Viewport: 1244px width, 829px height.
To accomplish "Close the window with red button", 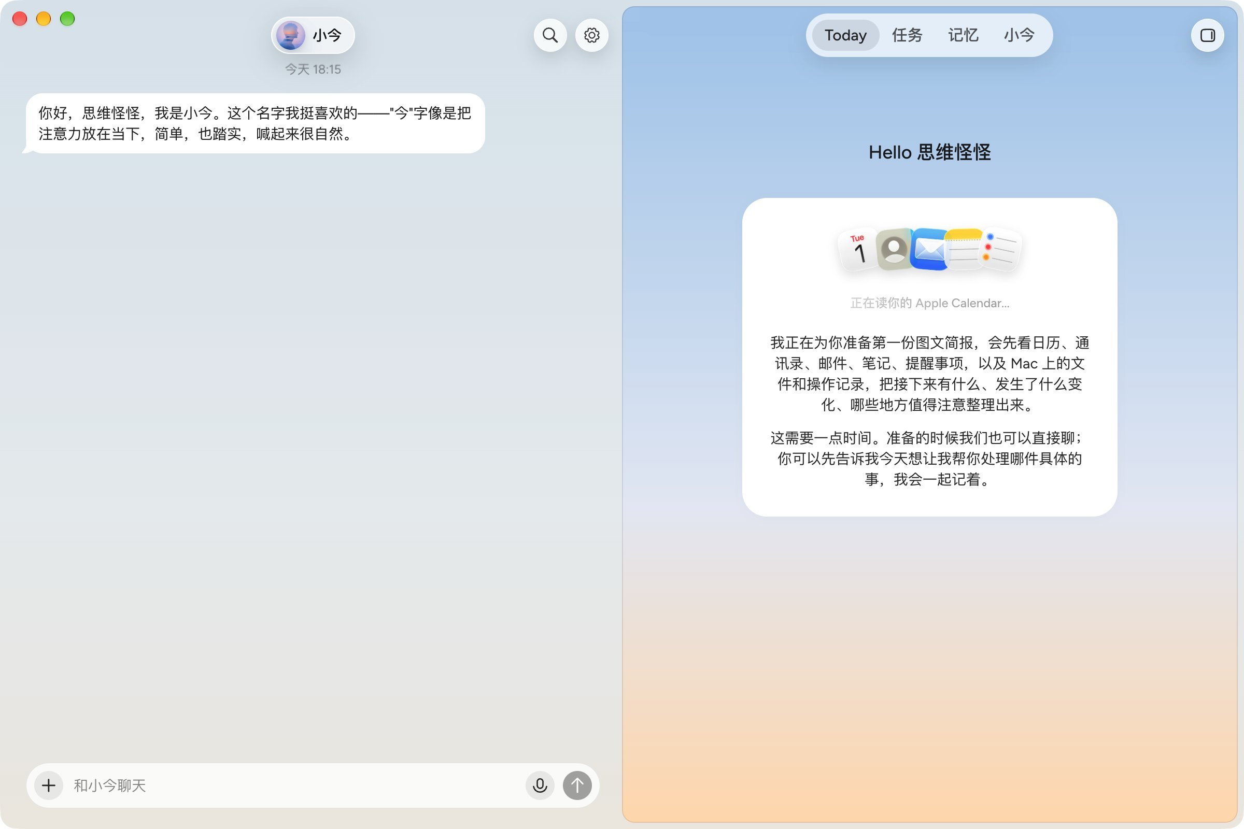I will (20, 19).
